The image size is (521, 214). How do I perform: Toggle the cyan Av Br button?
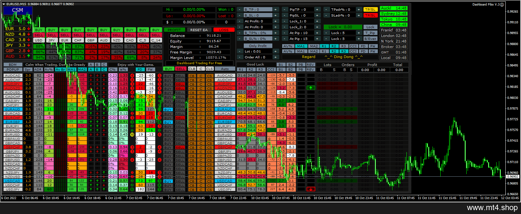pos(60,69)
